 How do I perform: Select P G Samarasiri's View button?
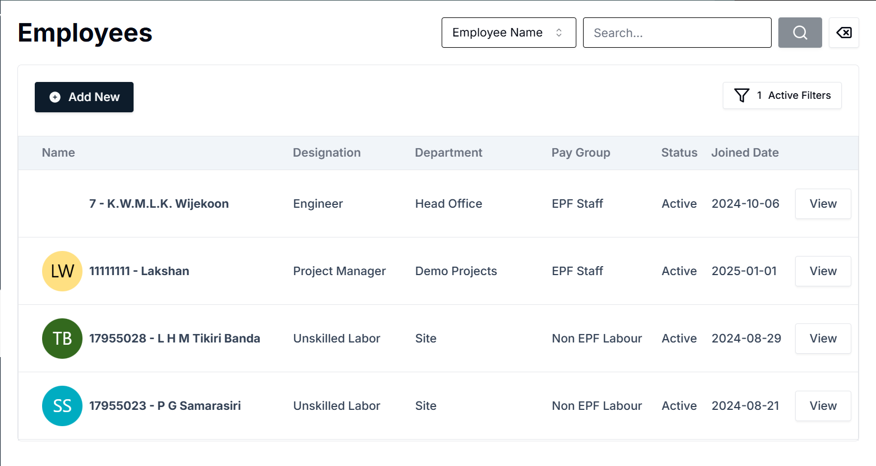(x=823, y=406)
